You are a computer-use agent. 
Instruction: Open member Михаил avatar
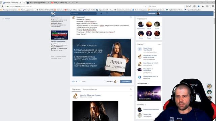157,34
